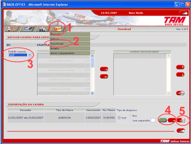Click the AGENCIA tipo de fatura cell

click(64, 118)
